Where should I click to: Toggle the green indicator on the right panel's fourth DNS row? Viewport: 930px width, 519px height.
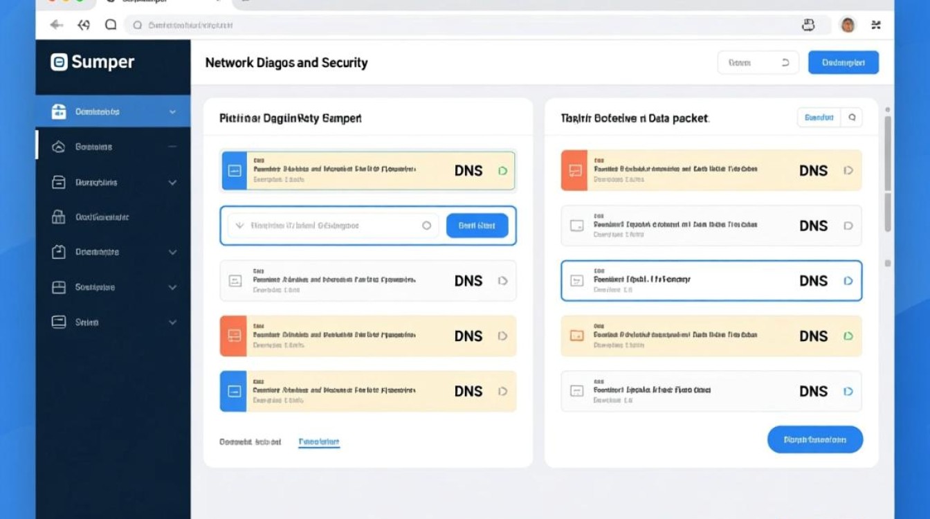848,336
